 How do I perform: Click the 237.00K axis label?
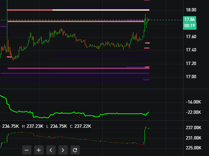click(194, 128)
